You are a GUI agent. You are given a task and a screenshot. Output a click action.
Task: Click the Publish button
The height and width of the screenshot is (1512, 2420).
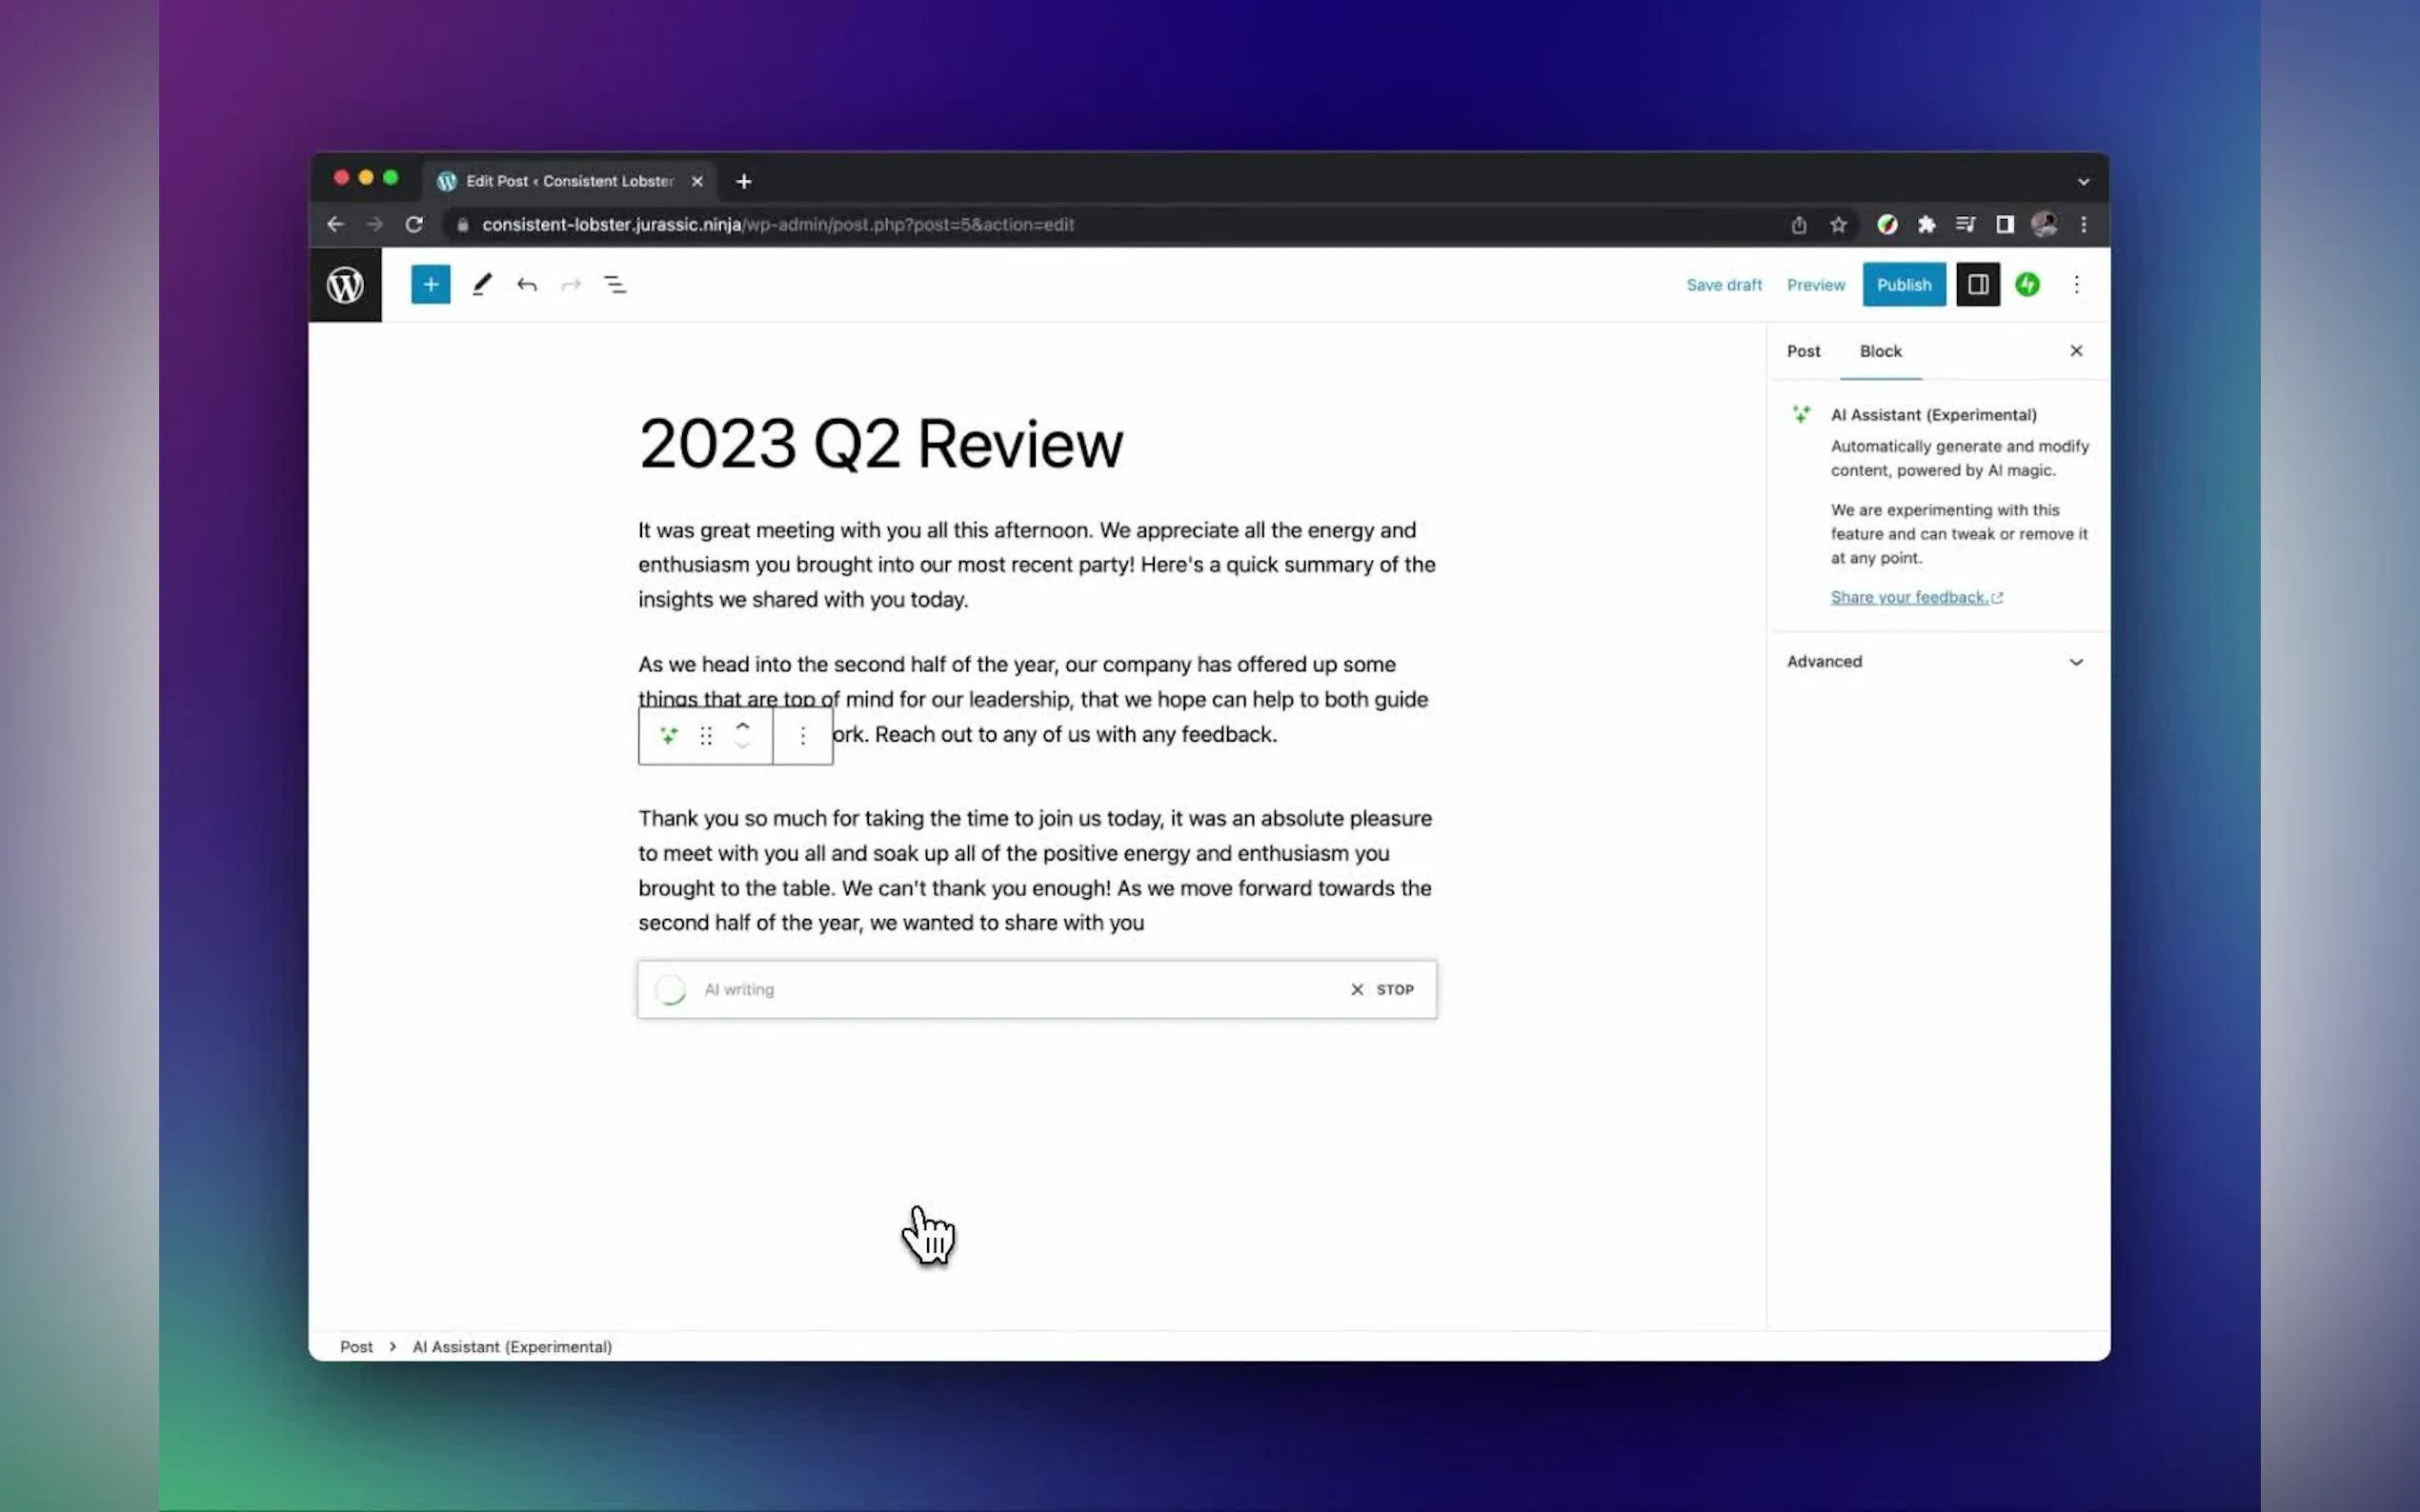pos(1903,285)
